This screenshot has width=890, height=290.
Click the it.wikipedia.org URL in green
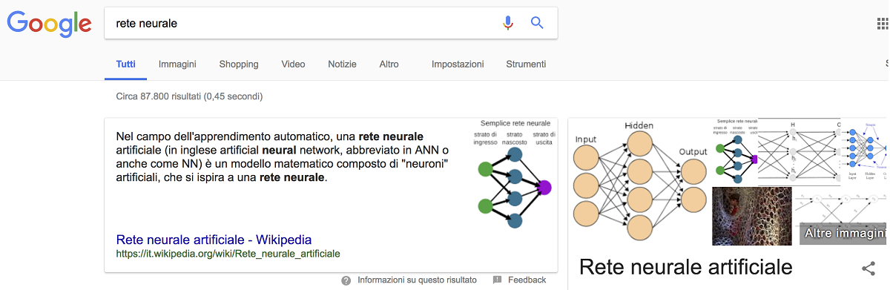point(228,254)
